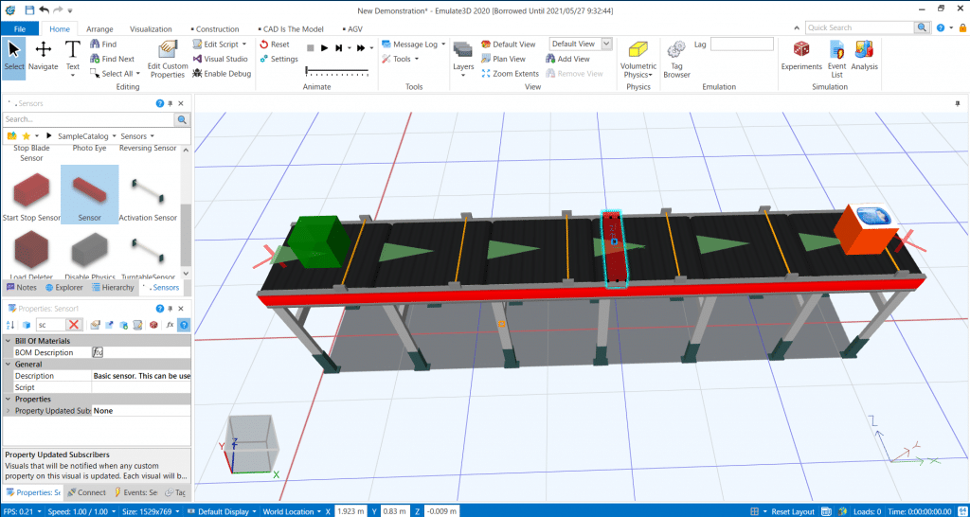Switch to the Hierarchy panel tab

(x=113, y=288)
